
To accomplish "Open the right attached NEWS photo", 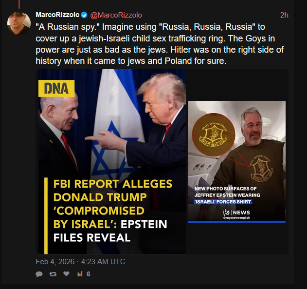I will [236, 162].
